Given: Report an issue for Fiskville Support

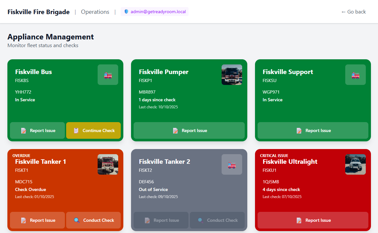Looking at the screenshot, I should (312, 130).
